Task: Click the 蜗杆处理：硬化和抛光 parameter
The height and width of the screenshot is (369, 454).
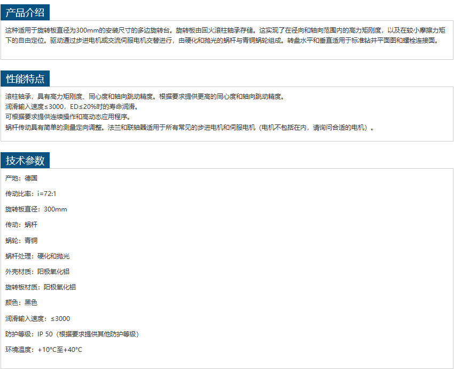Action: tap(37, 256)
